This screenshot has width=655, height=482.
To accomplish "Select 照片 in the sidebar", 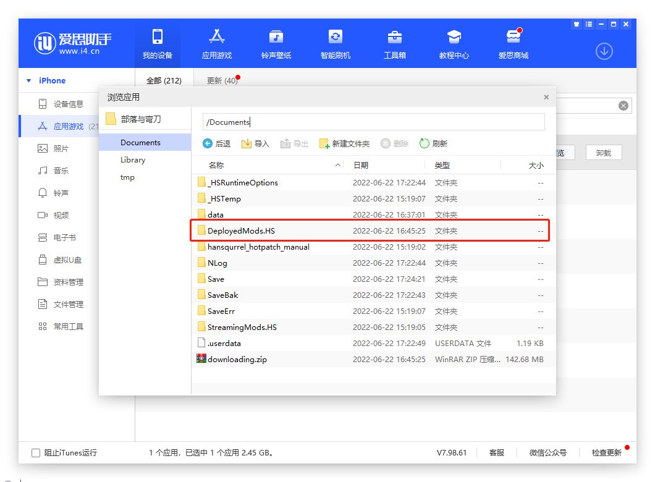I will click(x=54, y=148).
